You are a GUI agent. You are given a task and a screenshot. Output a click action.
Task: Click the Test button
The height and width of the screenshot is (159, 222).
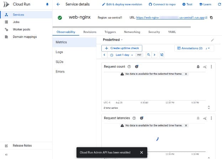187,4
